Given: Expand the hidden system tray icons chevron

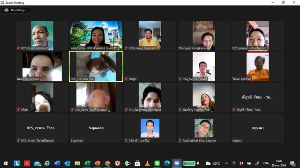Looking at the screenshot, I should 226,163.
